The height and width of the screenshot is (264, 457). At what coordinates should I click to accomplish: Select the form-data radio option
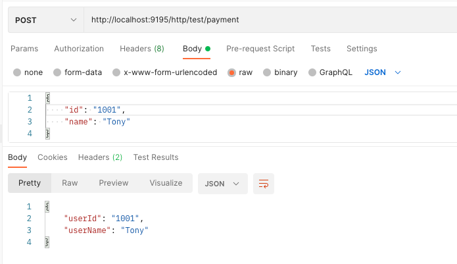click(x=58, y=72)
